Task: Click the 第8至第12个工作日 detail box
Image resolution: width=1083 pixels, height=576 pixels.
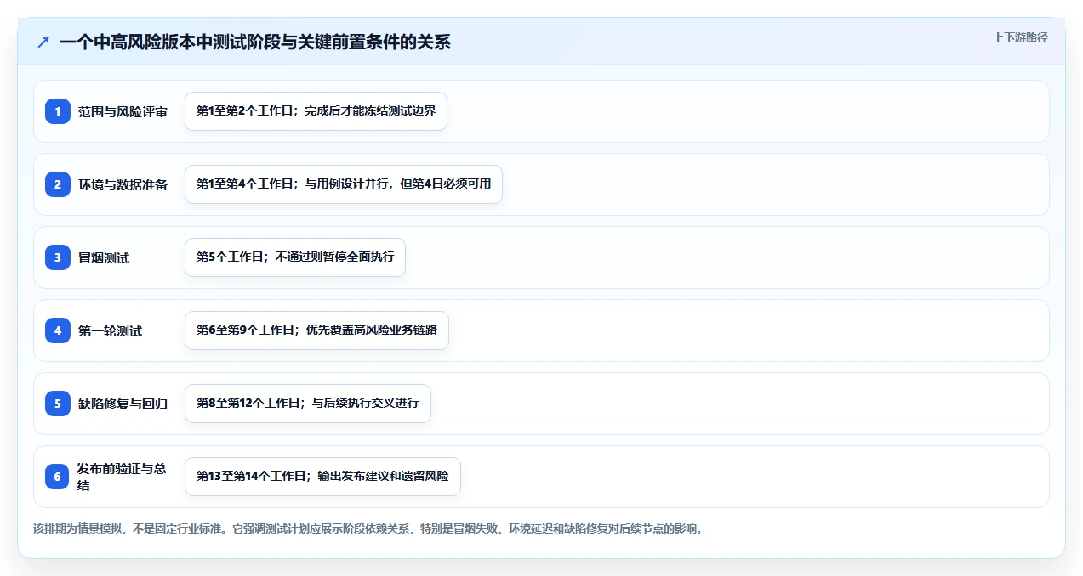Action: tap(308, 404)
